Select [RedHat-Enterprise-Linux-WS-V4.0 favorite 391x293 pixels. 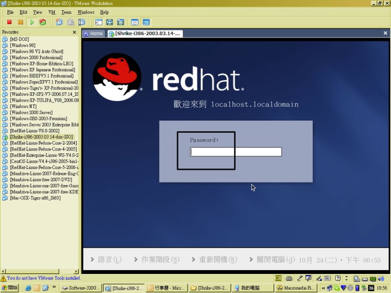click(x=44, y=155)
